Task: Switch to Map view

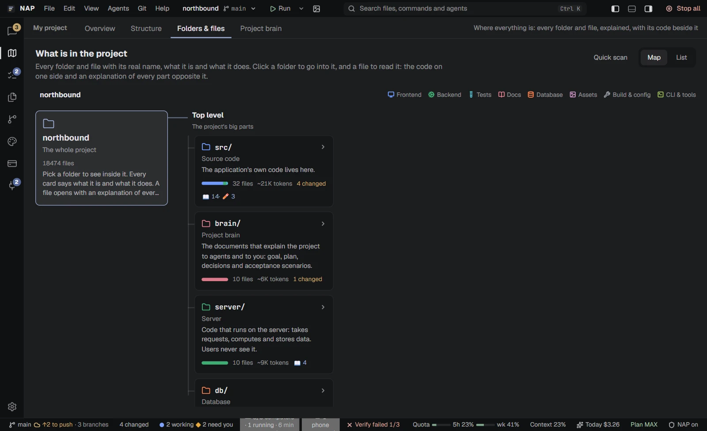Action: (654, 57)
